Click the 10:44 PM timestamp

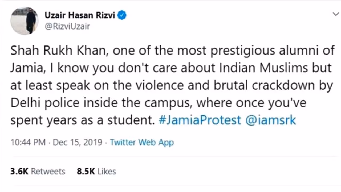coord(28,142)
